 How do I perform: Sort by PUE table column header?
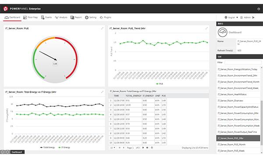click(164, 96)
